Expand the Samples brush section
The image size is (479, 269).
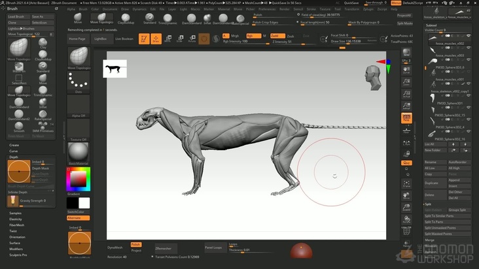pos(15,213)
